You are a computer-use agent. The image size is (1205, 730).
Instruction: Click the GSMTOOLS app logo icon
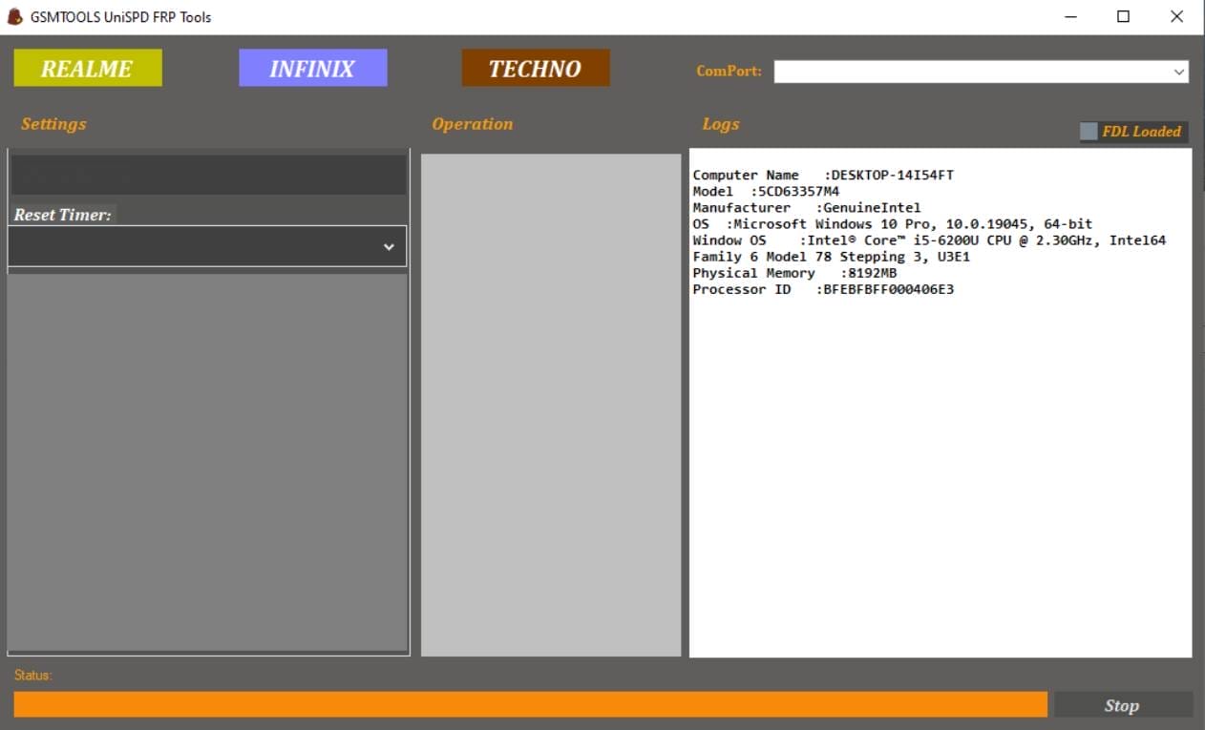[x=13, y=16]
